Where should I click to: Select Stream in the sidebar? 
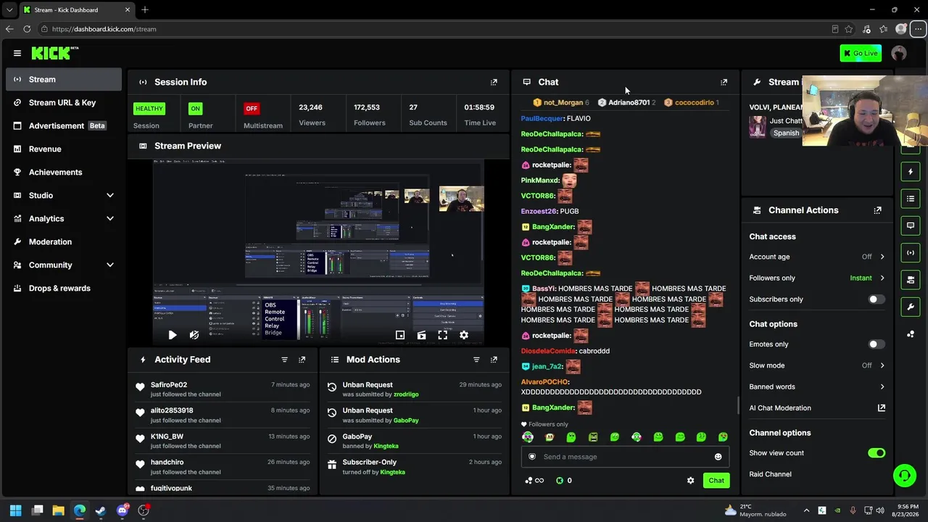pos(64,79)
